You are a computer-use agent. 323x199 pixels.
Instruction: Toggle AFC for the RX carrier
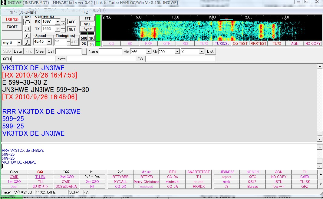click(x=72, y=22)
